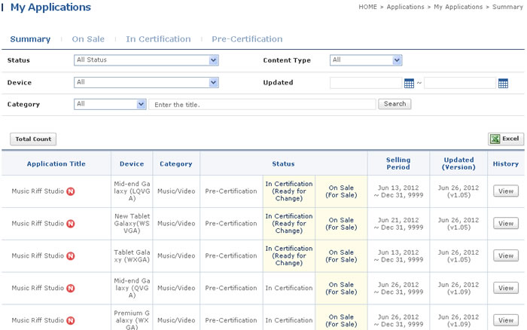The width and height of the screenshot is (527, 330).
Task: Export the list with the Excel button
Action: point(505,139)
